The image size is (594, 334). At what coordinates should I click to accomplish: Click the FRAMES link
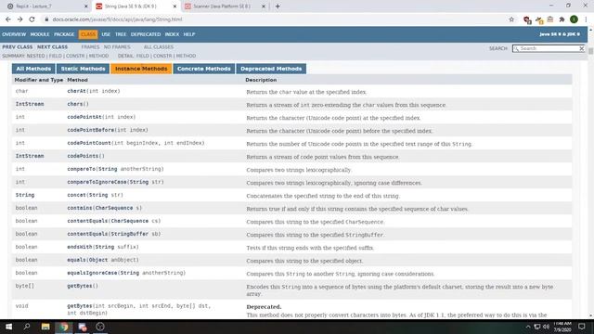pyautogui.click(x=90, y=47)
